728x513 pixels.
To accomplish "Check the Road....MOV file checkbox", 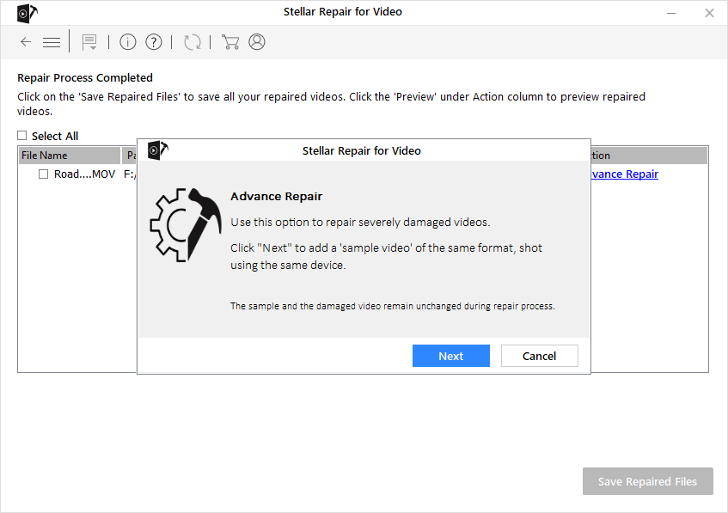I will pos(43,174).
